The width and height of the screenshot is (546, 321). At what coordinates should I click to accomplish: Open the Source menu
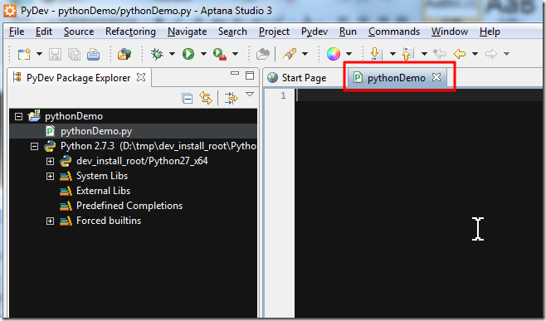pyautogui.click(x=79, y=32)
